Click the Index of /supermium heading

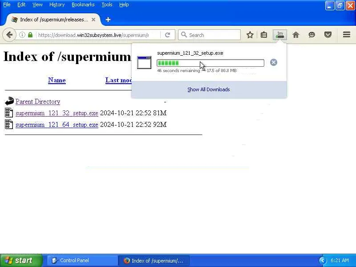(x=68, y=57)
